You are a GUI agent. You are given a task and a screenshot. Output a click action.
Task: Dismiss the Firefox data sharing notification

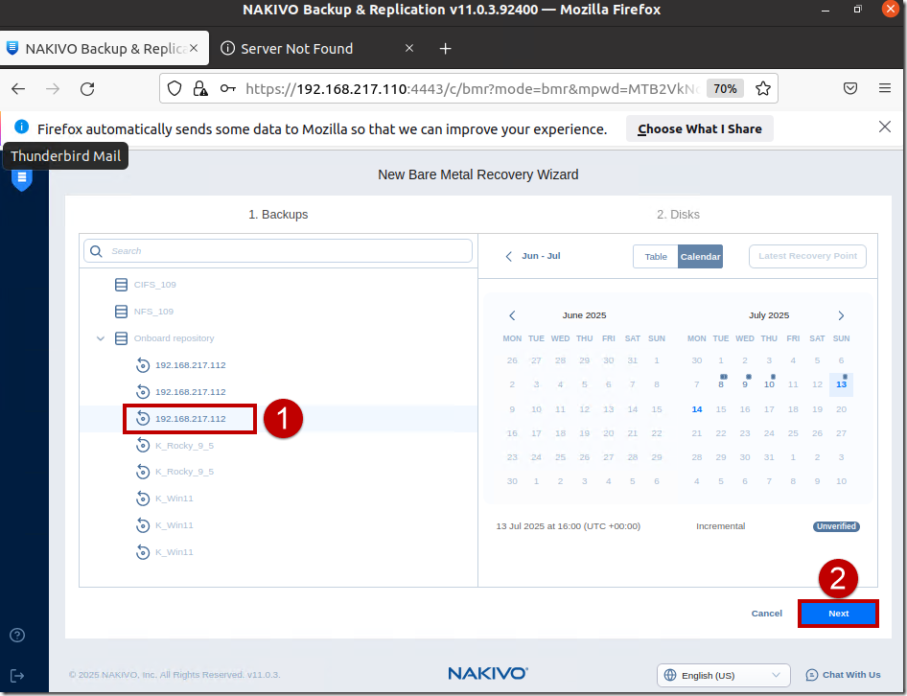click(884, 127)
